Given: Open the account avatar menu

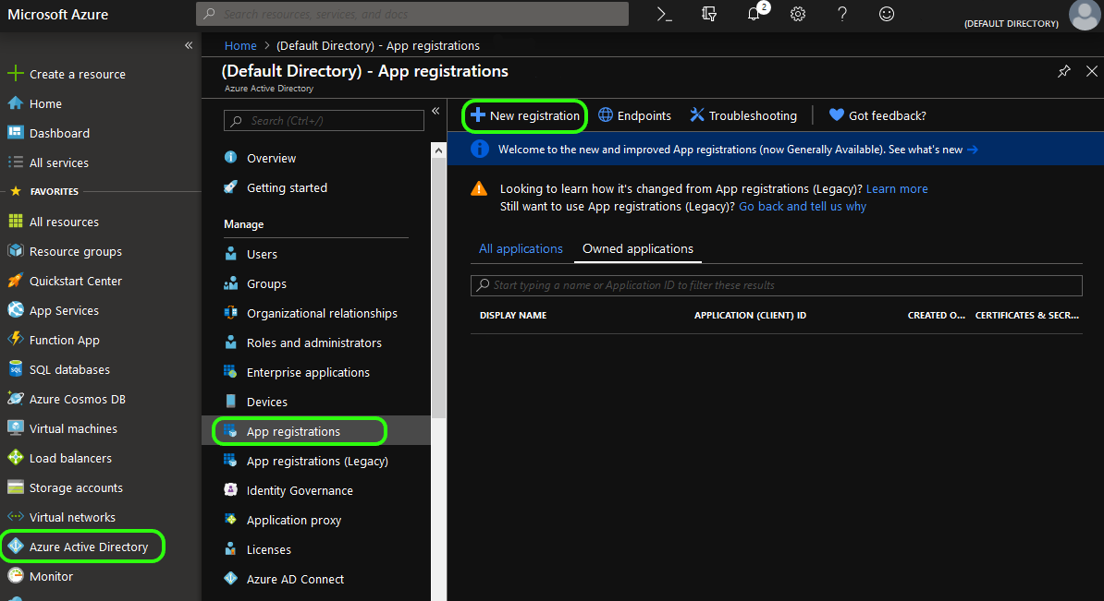Looking at the screenshot, I should click(1084, 14).
